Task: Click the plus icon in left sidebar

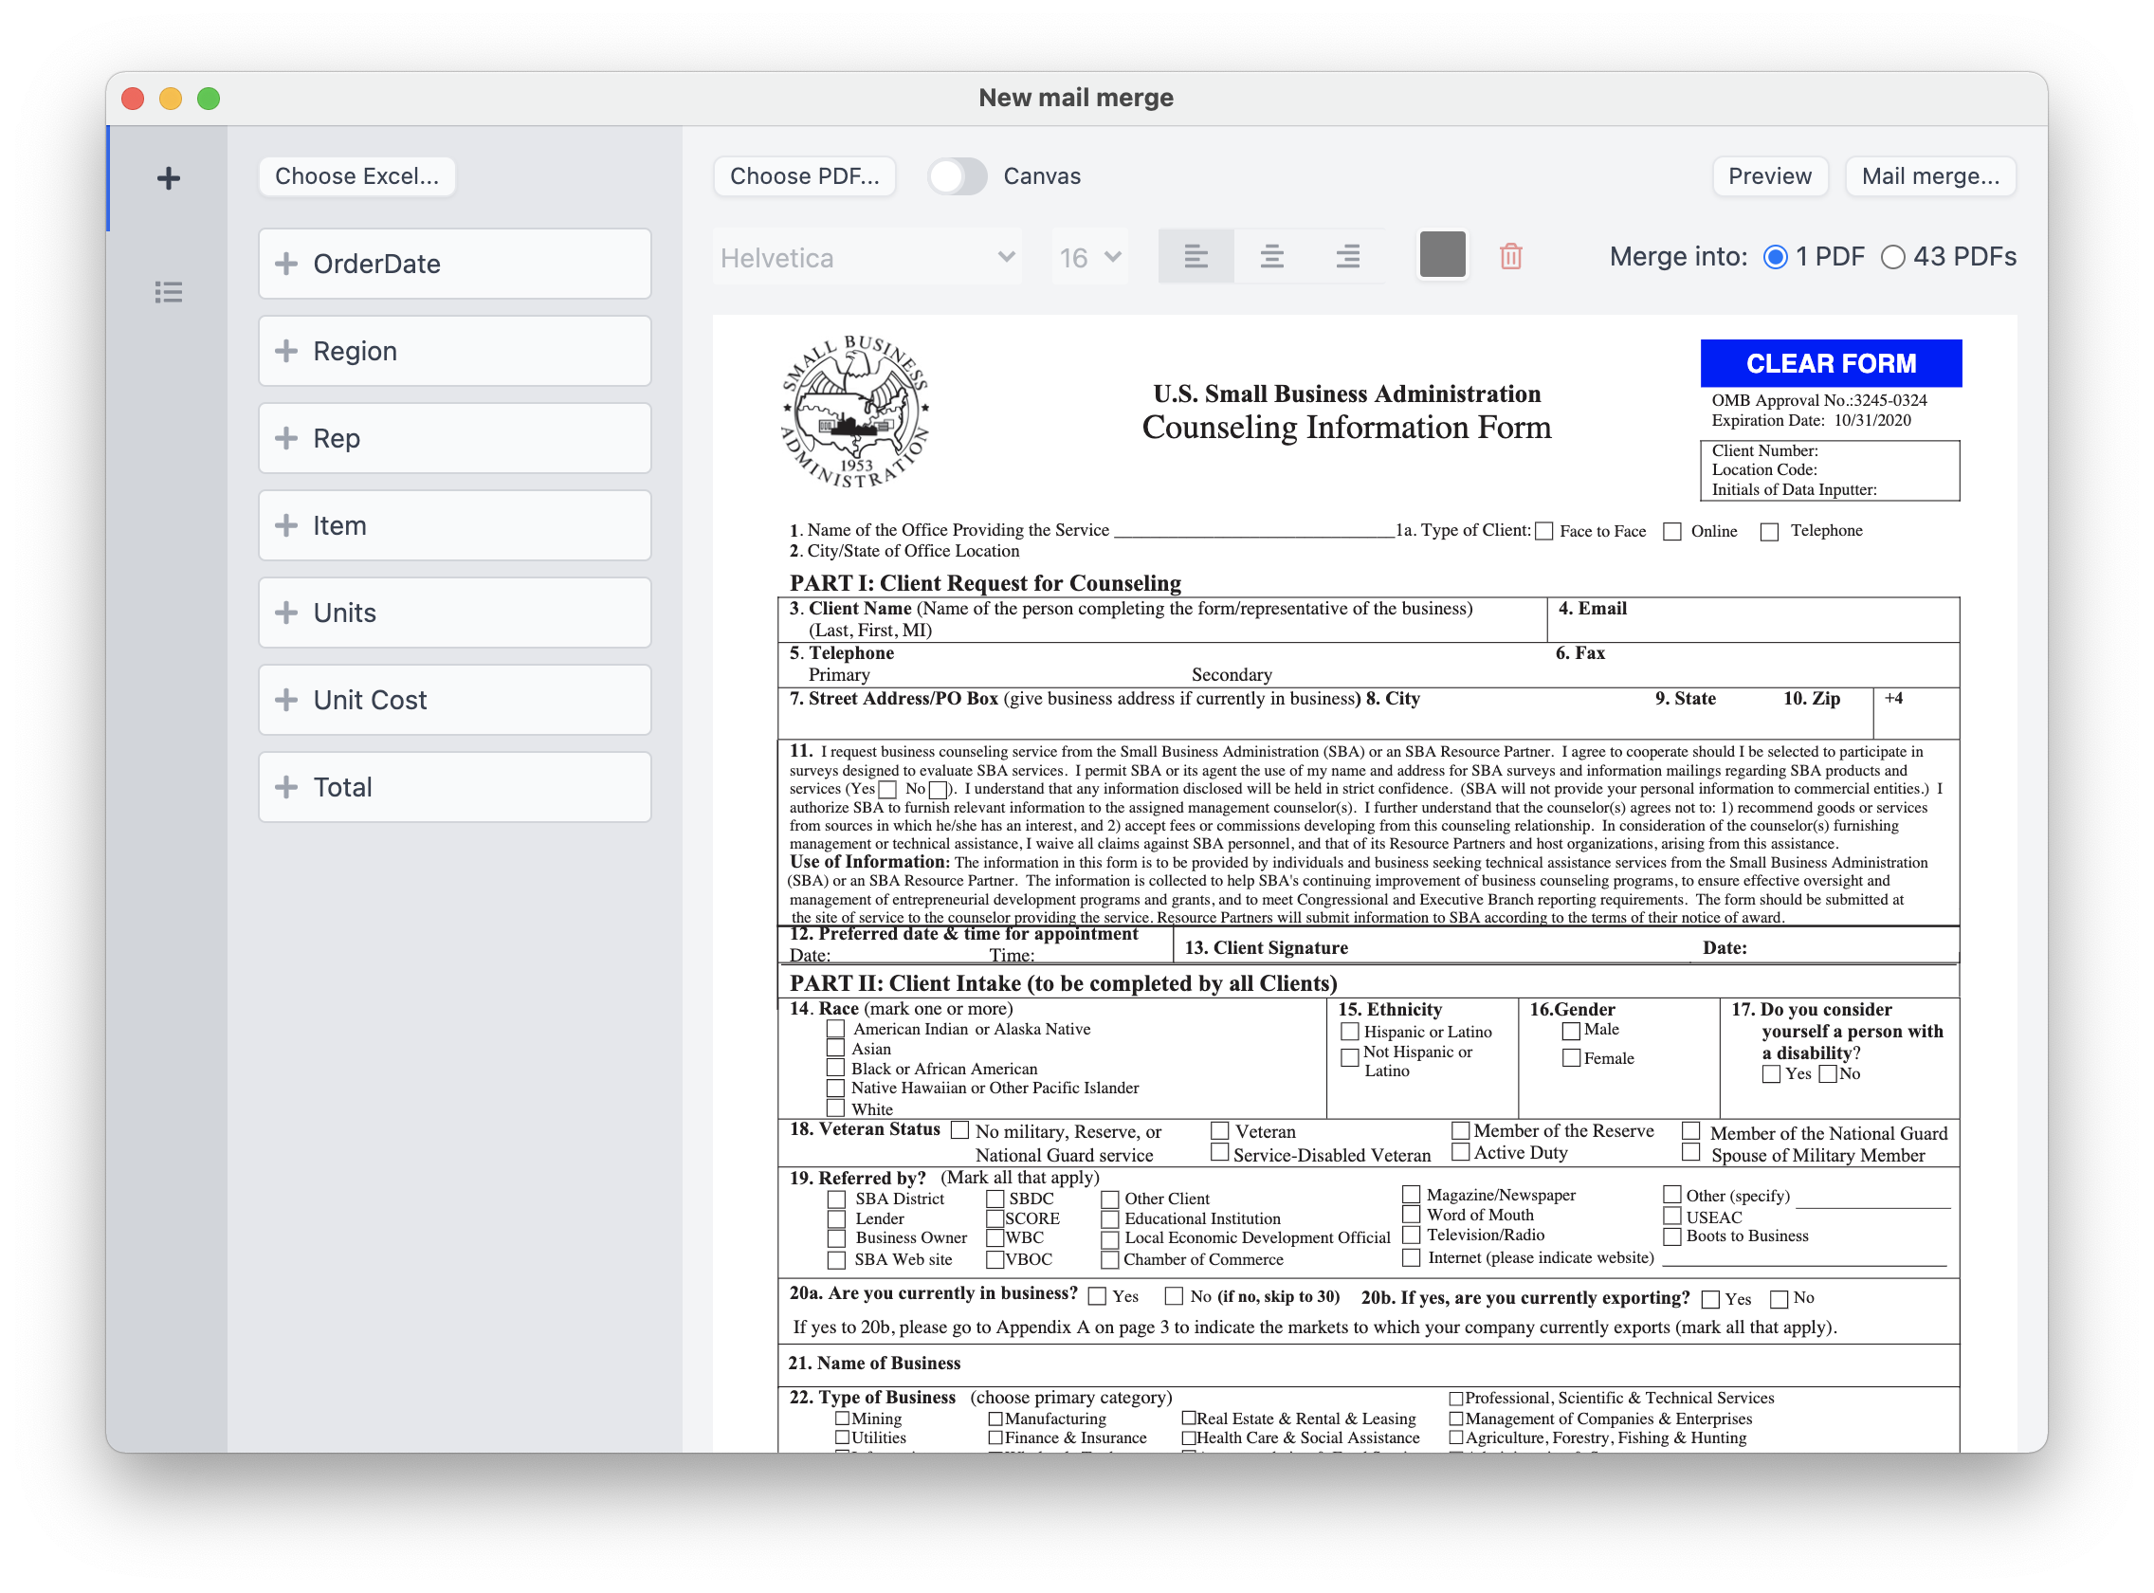Action: coord(169,178)
